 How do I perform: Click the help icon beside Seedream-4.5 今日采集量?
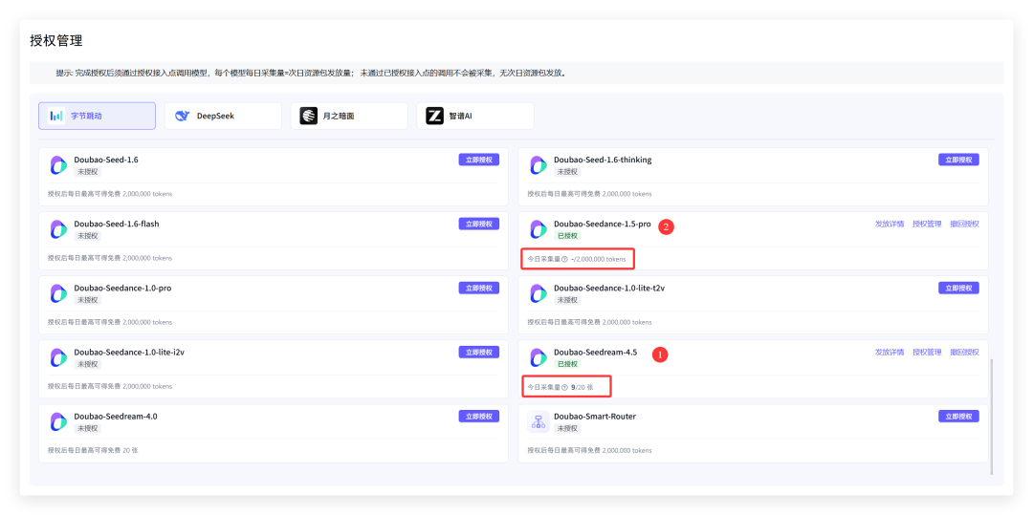[x=564, y=387]
